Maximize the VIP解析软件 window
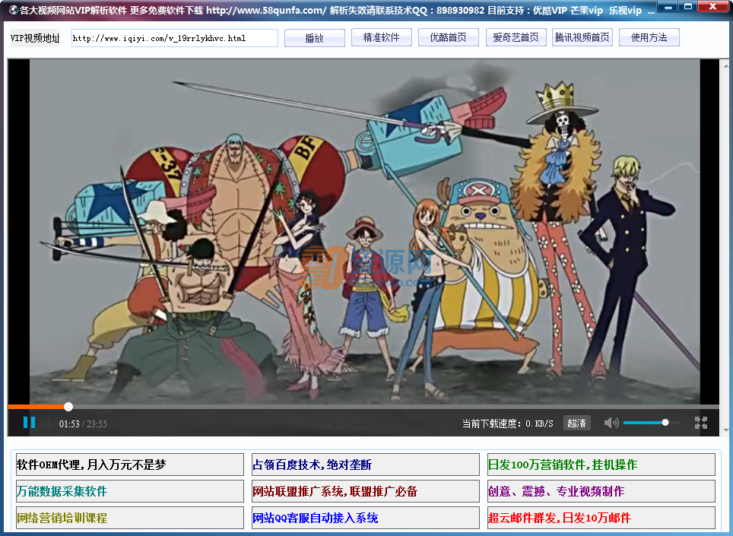 [688, 7]
